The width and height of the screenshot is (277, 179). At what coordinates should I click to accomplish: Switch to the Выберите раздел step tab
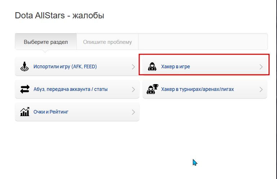click(46, 42)
